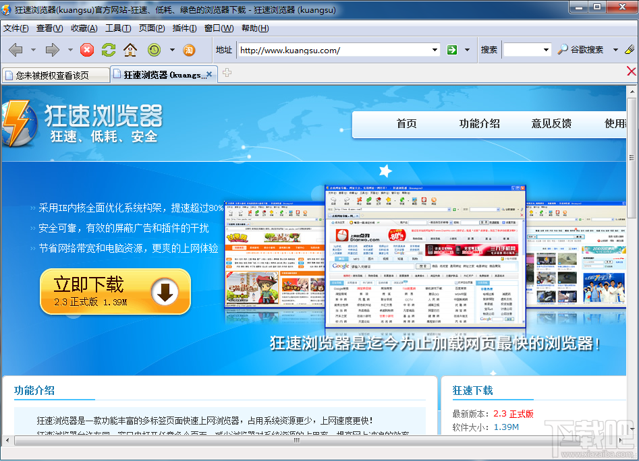Open the 窗口(W) menu
Viewport: 639px width, 461px height.
point(219,28)
